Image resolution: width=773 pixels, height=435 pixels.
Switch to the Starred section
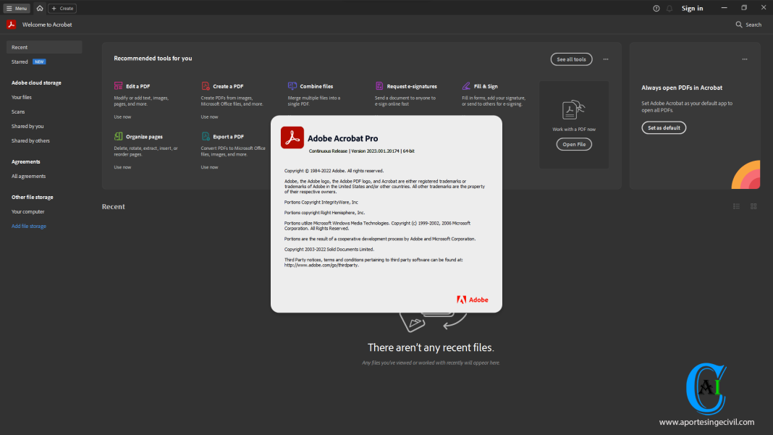19,62
